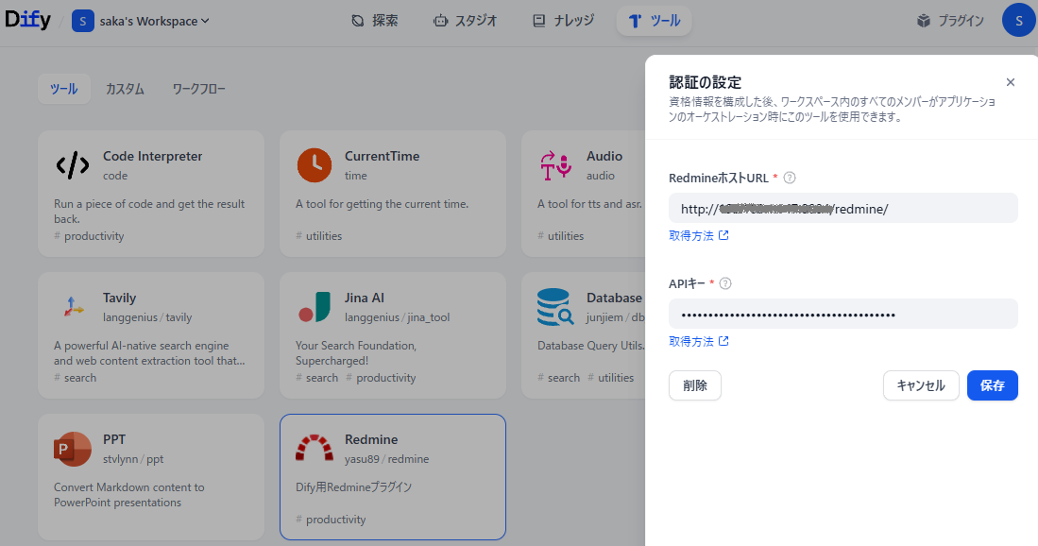Viewport: 1038px width, 546px height.
Task: Select the ツール sub-tab filter
Action: (x=64, y=89)
